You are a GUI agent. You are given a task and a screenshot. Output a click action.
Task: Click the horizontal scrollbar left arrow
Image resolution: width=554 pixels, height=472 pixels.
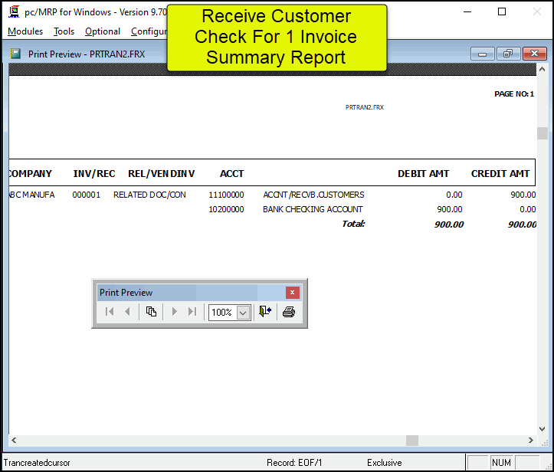pyautogui.click(x=15, y=441)
